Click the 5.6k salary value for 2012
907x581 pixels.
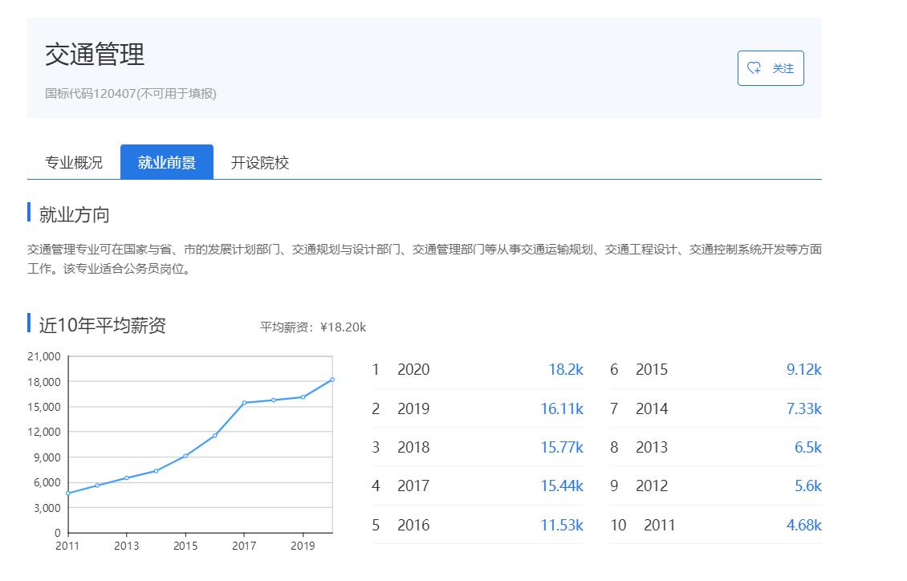808,486
